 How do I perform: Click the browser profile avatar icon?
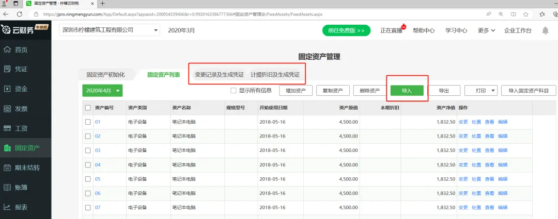click(x=4, y=4)
